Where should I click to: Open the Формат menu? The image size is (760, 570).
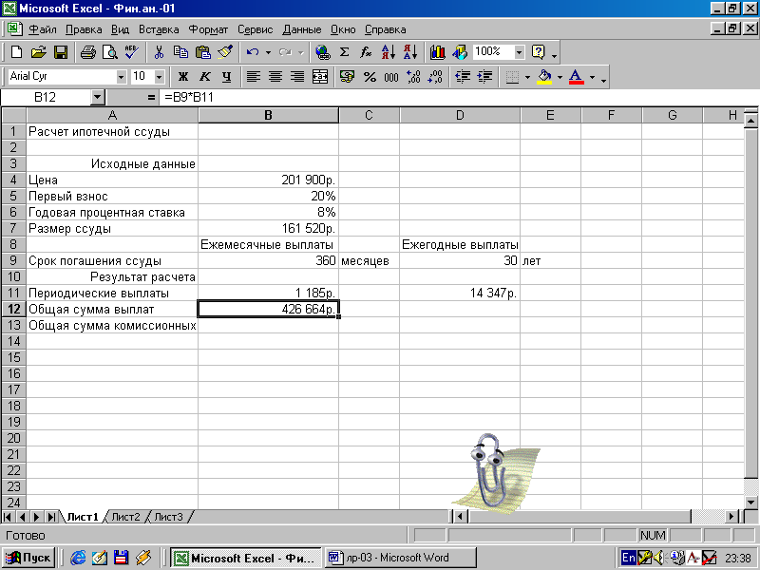[208, 29]
